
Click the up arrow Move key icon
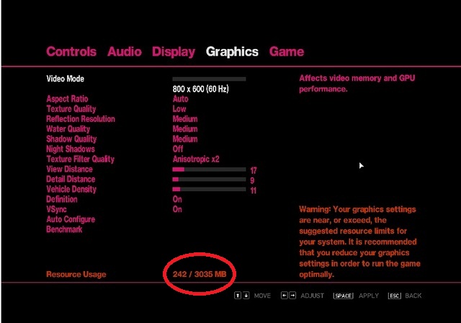point(238,296)
